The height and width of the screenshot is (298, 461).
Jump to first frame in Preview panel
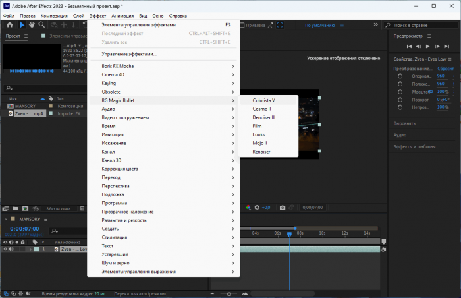(409, 47)
